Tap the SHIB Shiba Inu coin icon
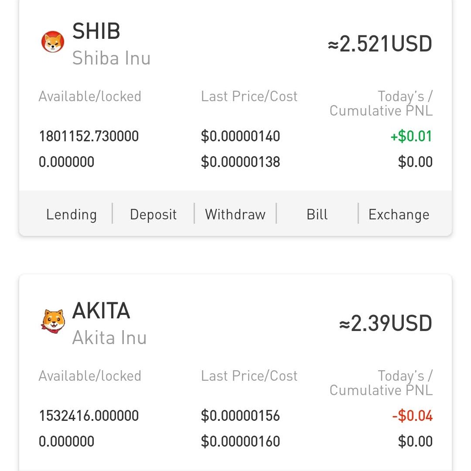Image resolution: width=471 pixels, height=471 pixels. (x=53, y=42)
